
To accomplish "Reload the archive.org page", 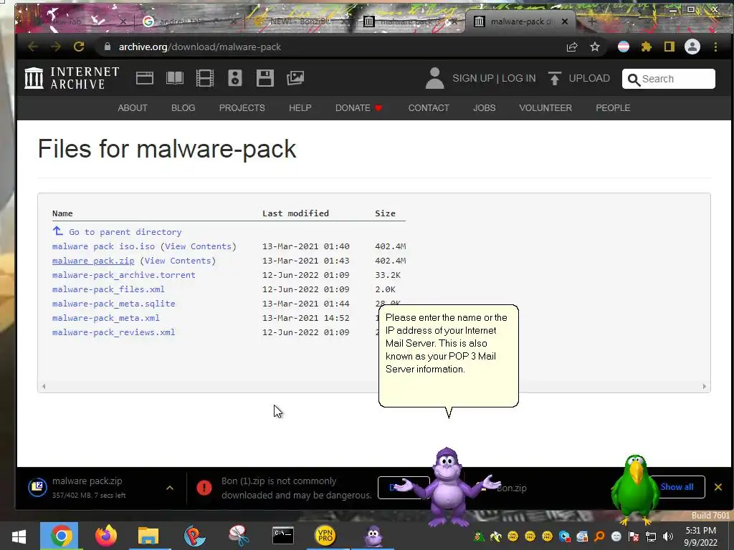I will coord(79,47).
